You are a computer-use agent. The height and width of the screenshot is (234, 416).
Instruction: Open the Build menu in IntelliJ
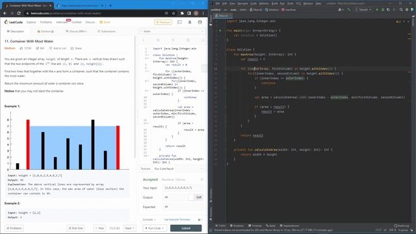(274, 3)
